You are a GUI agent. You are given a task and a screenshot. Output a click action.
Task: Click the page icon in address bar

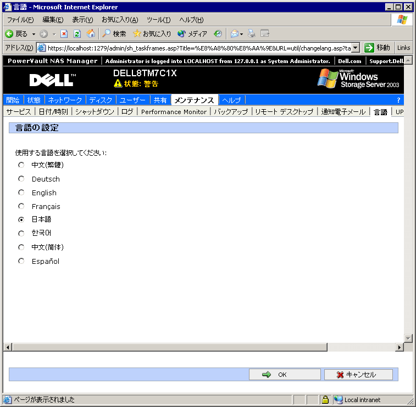click(41, 48)
